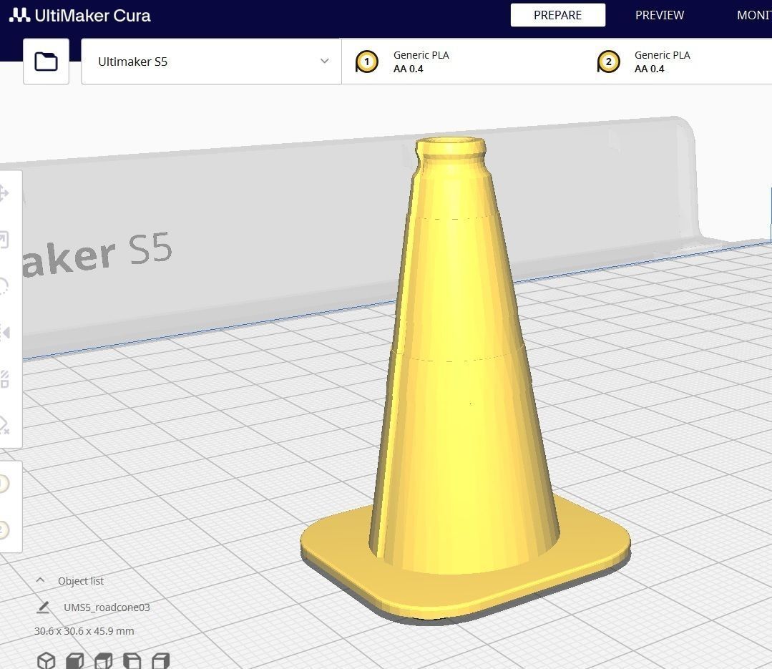The image size is (772, 669).
Task: Select the Scale tool in left toolbar
Action: click(x=4, y=240)
